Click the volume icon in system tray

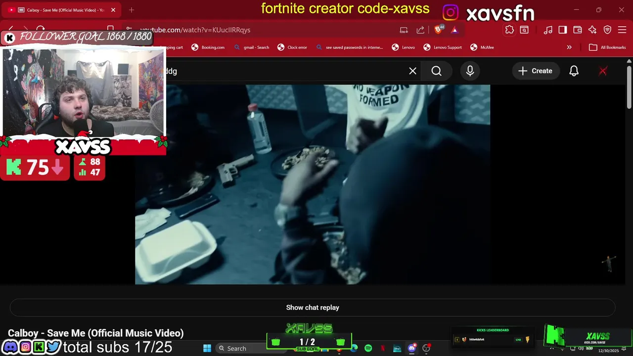tap(581, 349)
